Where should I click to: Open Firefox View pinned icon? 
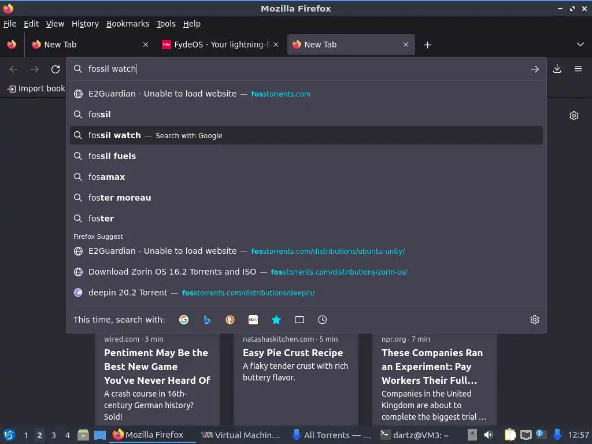point(12,45)
